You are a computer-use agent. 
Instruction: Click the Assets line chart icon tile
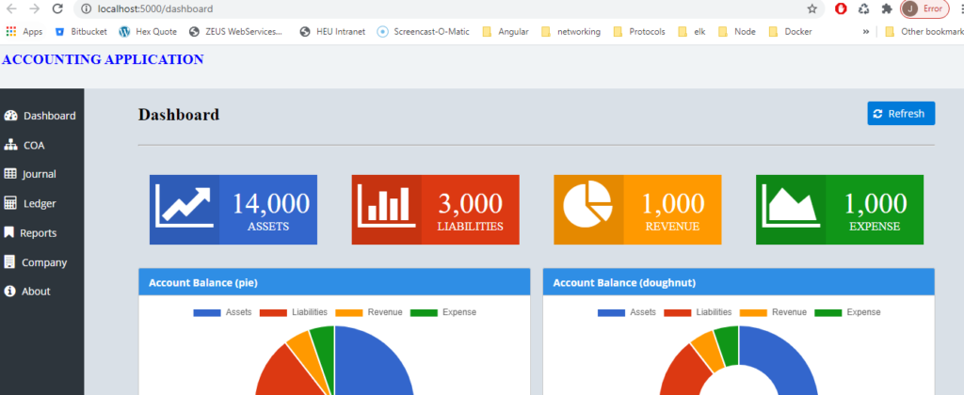(185, 210)
